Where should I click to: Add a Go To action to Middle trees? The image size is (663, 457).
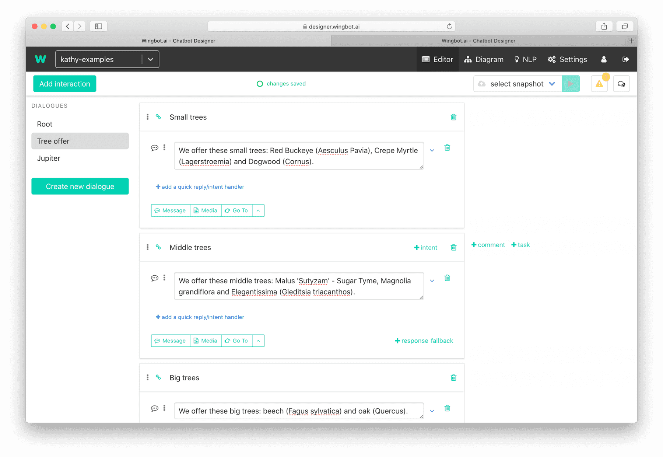[x=237, y=341]
